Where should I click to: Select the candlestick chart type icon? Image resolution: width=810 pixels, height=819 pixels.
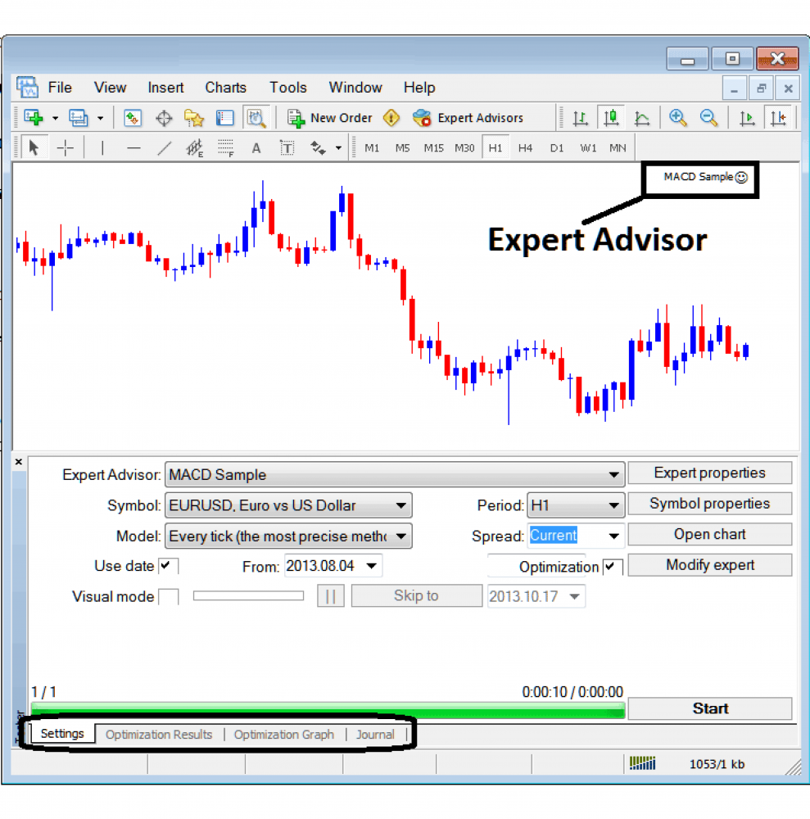coord(611,117)
